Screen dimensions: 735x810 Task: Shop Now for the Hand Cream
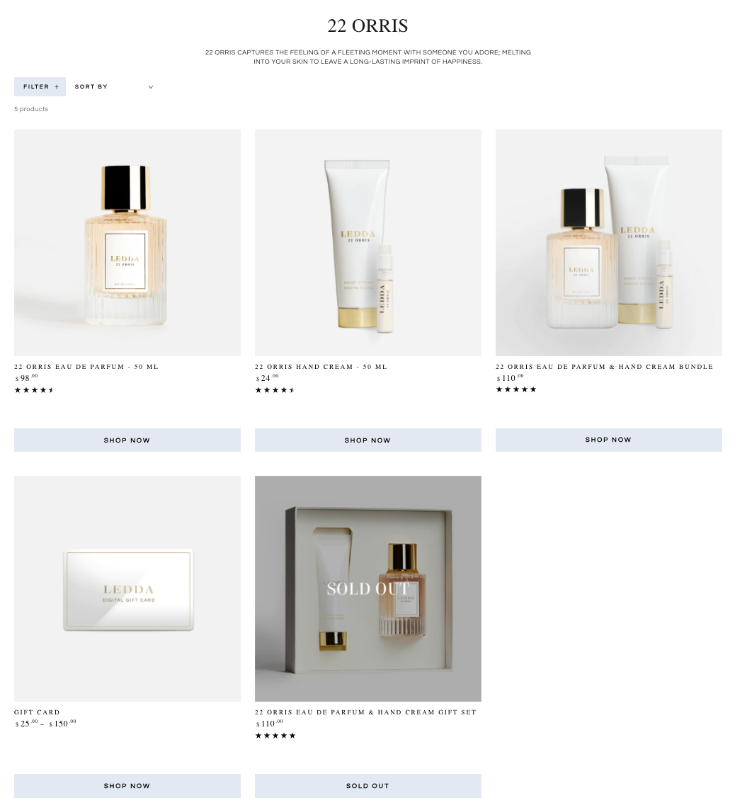coord(367,440)
